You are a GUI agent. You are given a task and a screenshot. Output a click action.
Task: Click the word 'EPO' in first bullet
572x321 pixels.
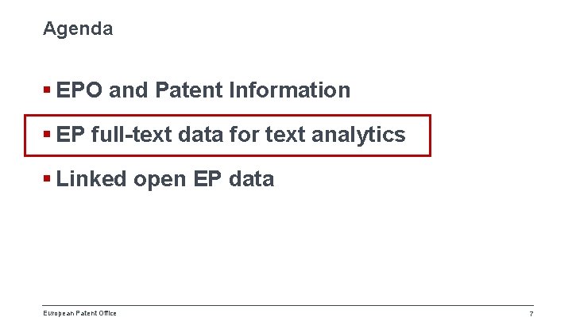coord(79,90)
